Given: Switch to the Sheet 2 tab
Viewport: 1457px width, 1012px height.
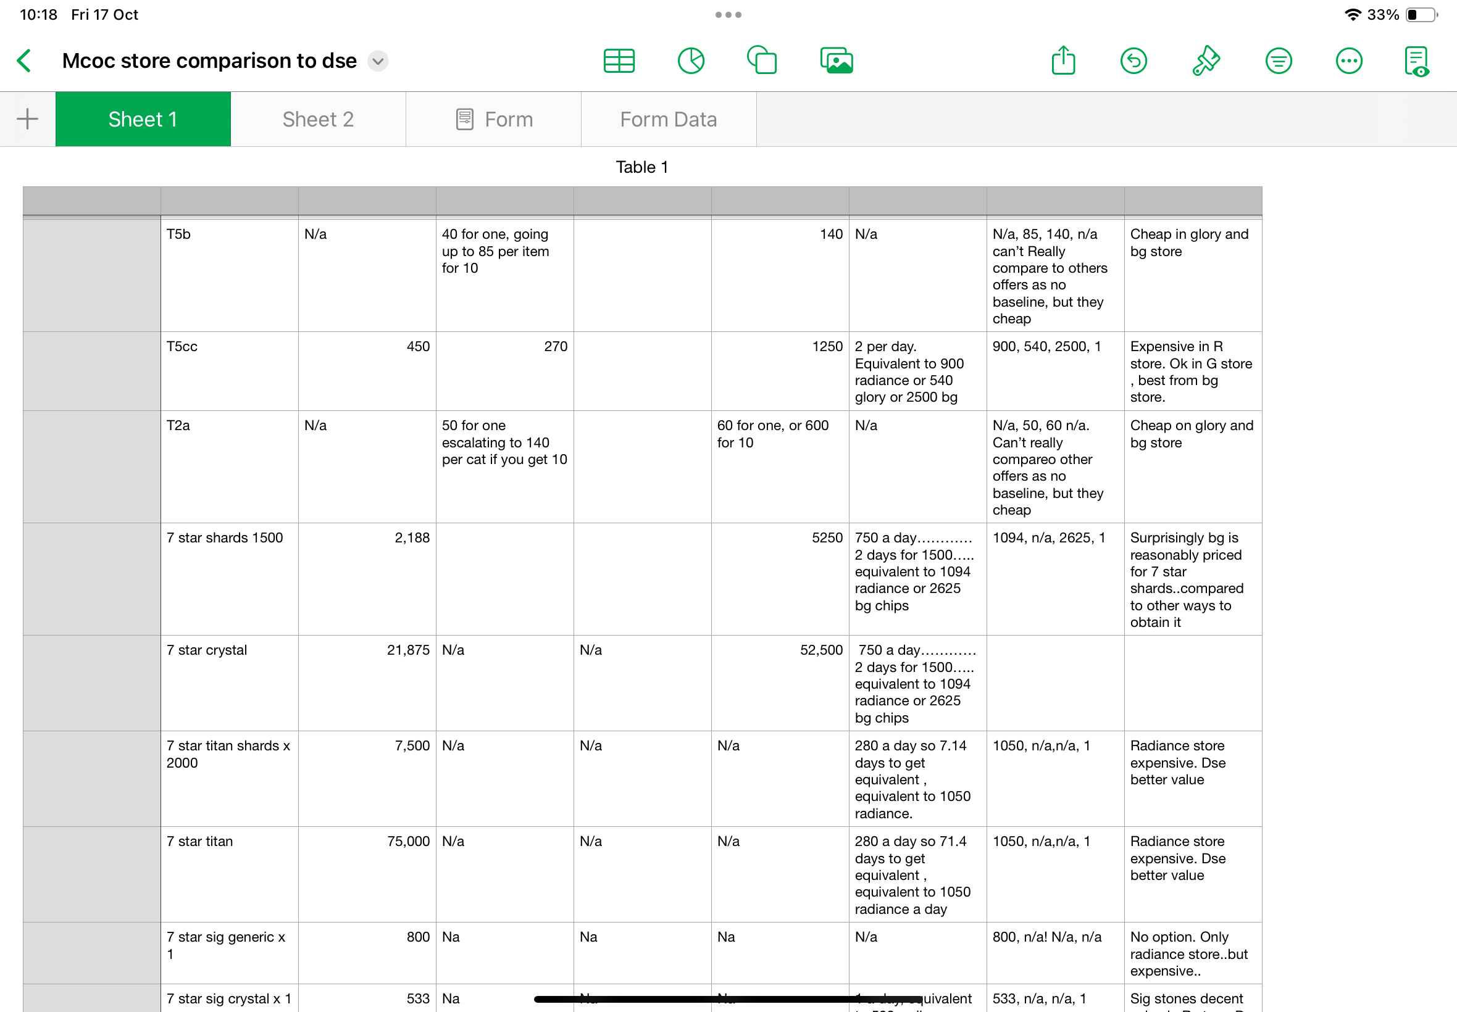Looking at the screenshot, I should point(318,118).
